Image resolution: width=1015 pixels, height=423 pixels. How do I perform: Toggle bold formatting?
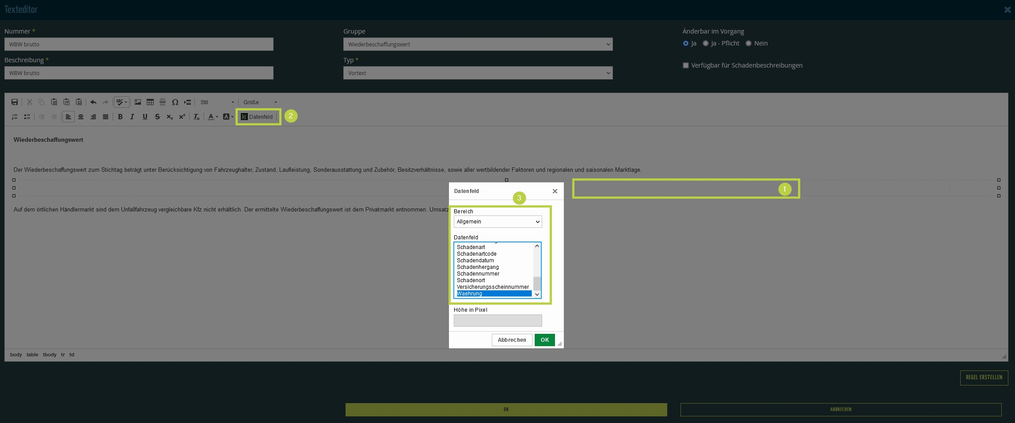[120, 117]
